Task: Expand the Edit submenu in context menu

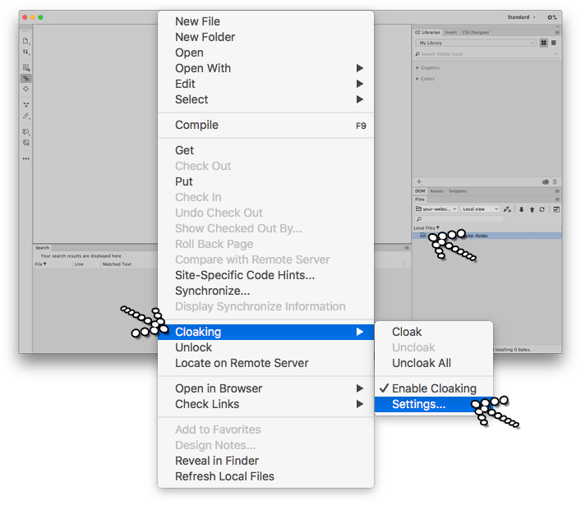Action: coord(265,84)
